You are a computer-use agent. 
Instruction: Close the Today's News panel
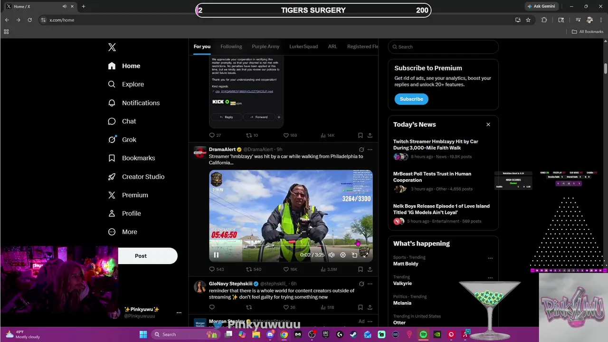(488, 124)
